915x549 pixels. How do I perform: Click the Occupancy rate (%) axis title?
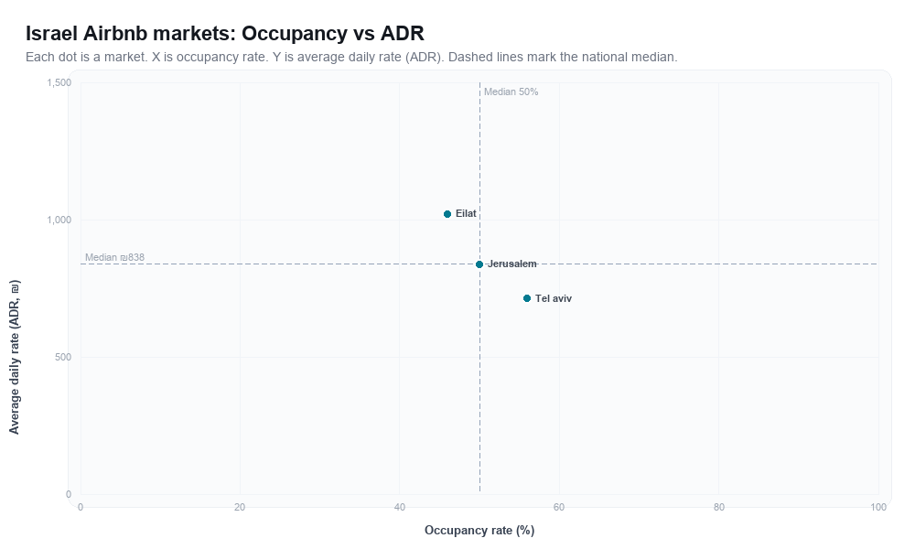[x=479, y=531]
